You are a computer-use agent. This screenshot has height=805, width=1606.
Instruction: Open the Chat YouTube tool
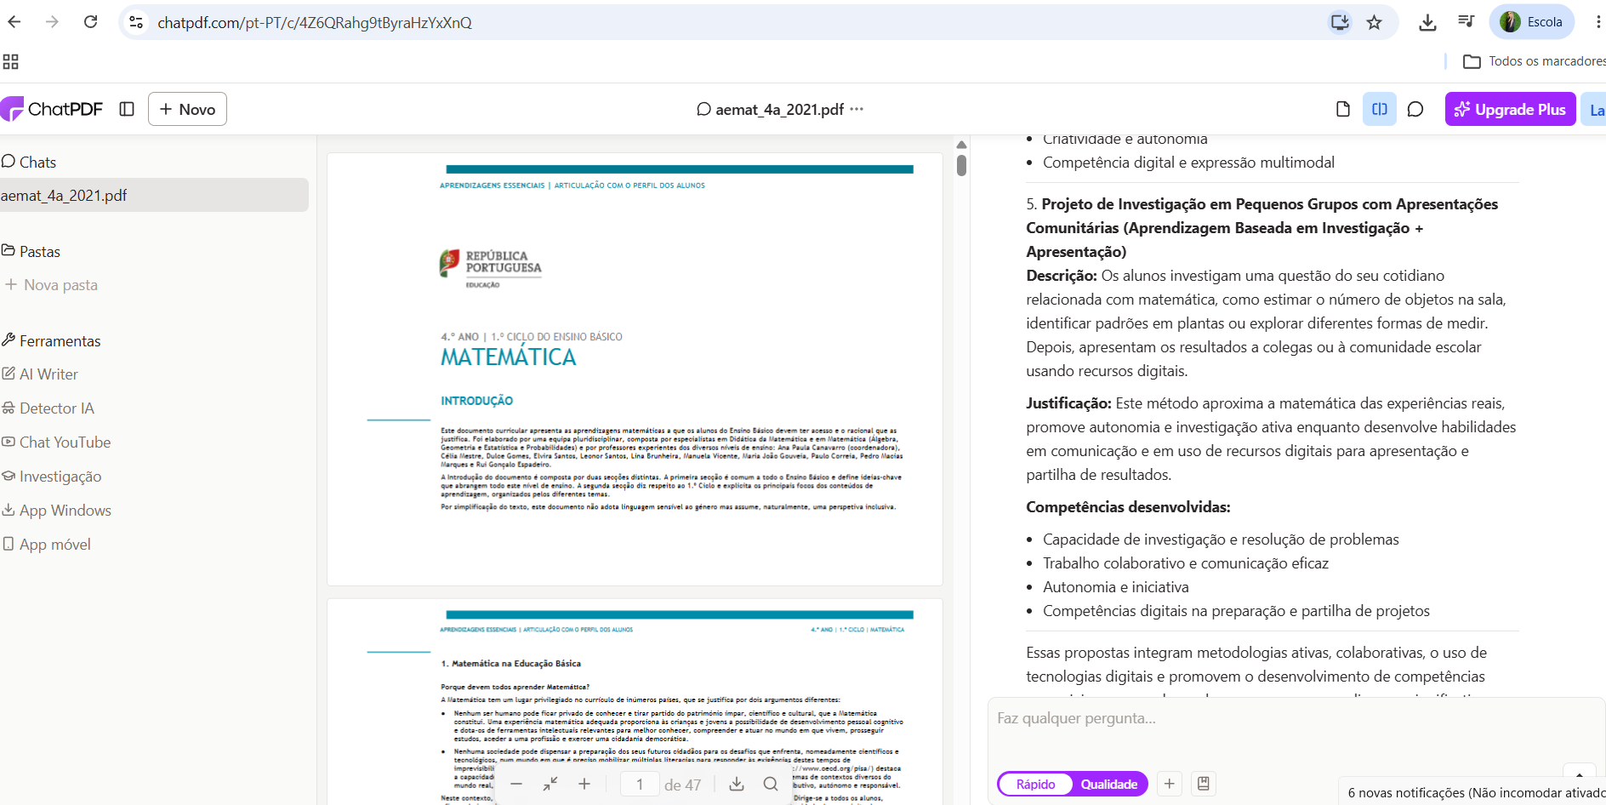[56, 442]
